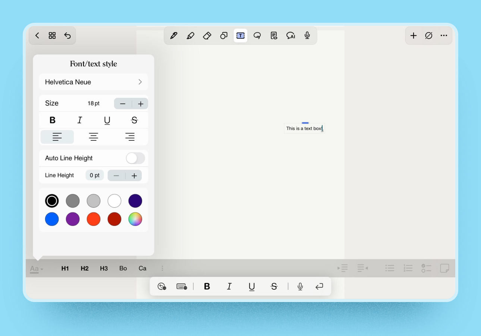481x336 pixels.
Task: Activate the Shapes tool
Action: 224,35
